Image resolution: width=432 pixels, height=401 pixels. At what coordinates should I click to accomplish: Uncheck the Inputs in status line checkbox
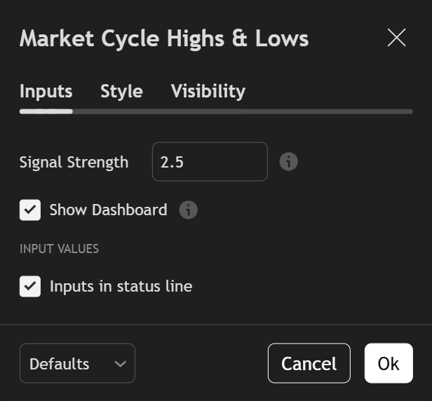tap(30, 286)
